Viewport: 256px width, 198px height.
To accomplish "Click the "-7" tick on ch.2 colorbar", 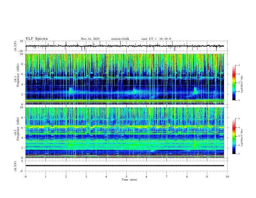I will click(238, 154).
